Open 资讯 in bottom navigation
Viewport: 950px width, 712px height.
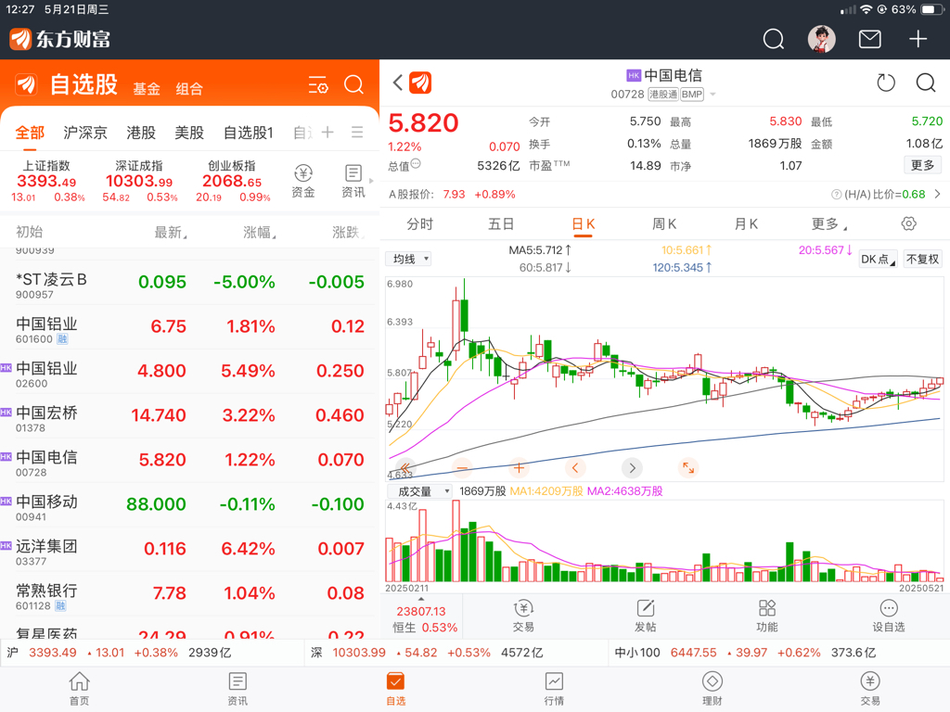tap(237, 689)
